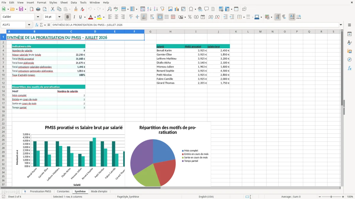Open font color dropdown arrow
This screenshot has width=355, height=199.
[95, 17]
